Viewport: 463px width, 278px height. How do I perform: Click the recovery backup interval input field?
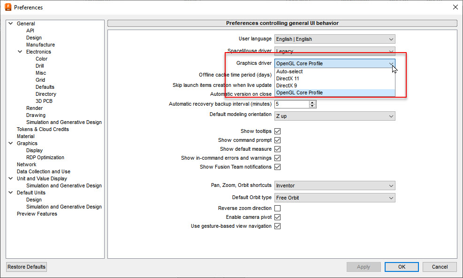tap(292, 104)
